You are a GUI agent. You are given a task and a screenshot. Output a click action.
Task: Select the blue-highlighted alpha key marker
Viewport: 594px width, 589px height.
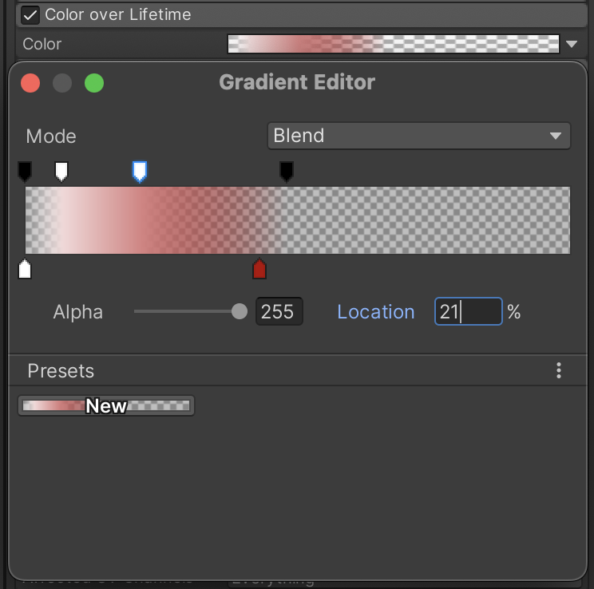point(139,170)
